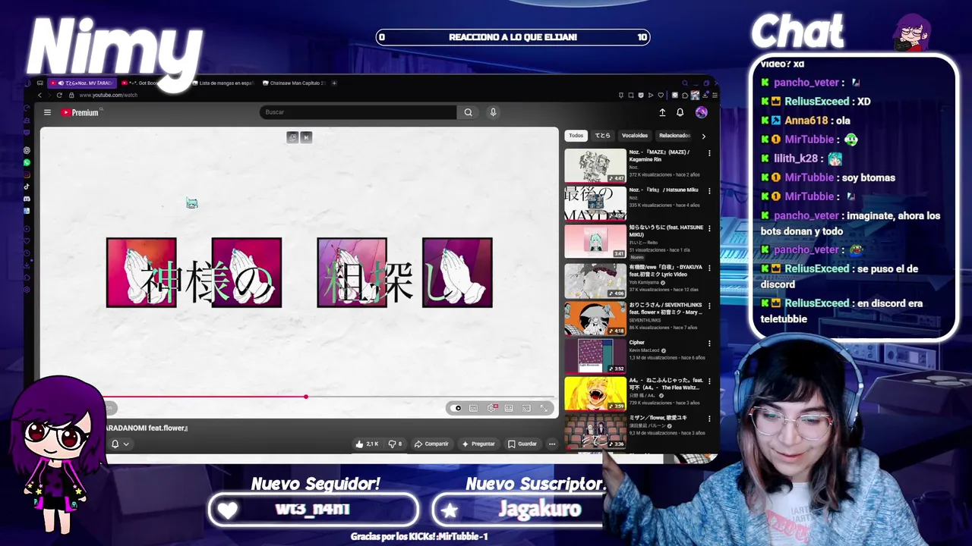Toggle the autoplay switch in player

coord(456,408)
